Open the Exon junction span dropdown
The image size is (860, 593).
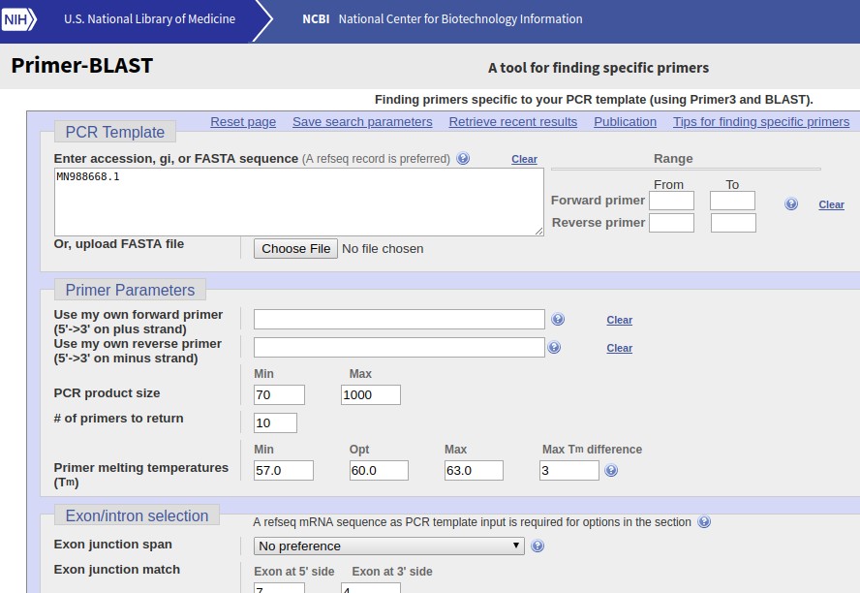pyautogui.click(x=389, y=546)
